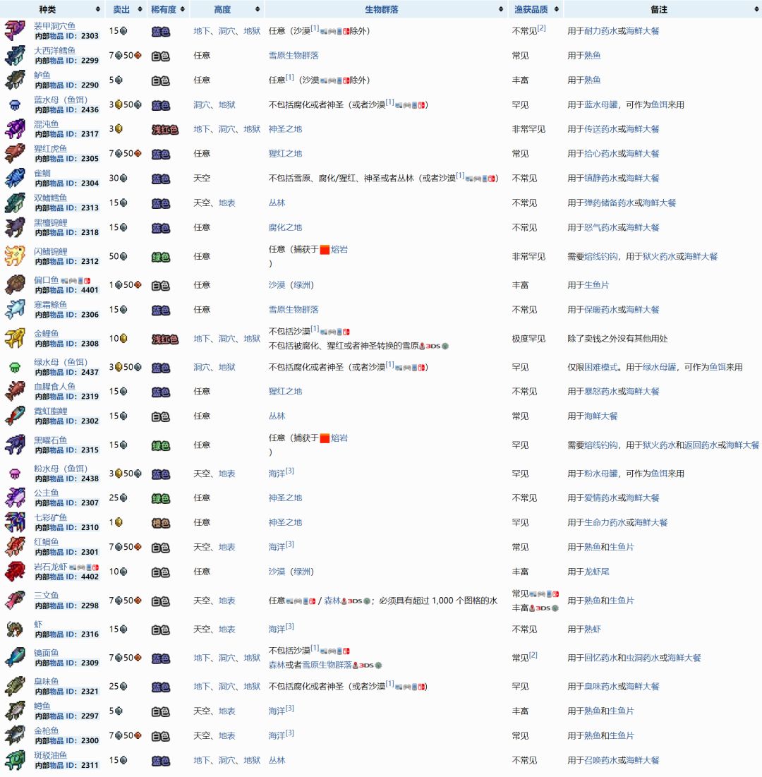Viewport: 762px width, 777px height.
Task: Click 浅红色 rarity tag in 混沌鱼 row
Action: [x=165, y=130]
